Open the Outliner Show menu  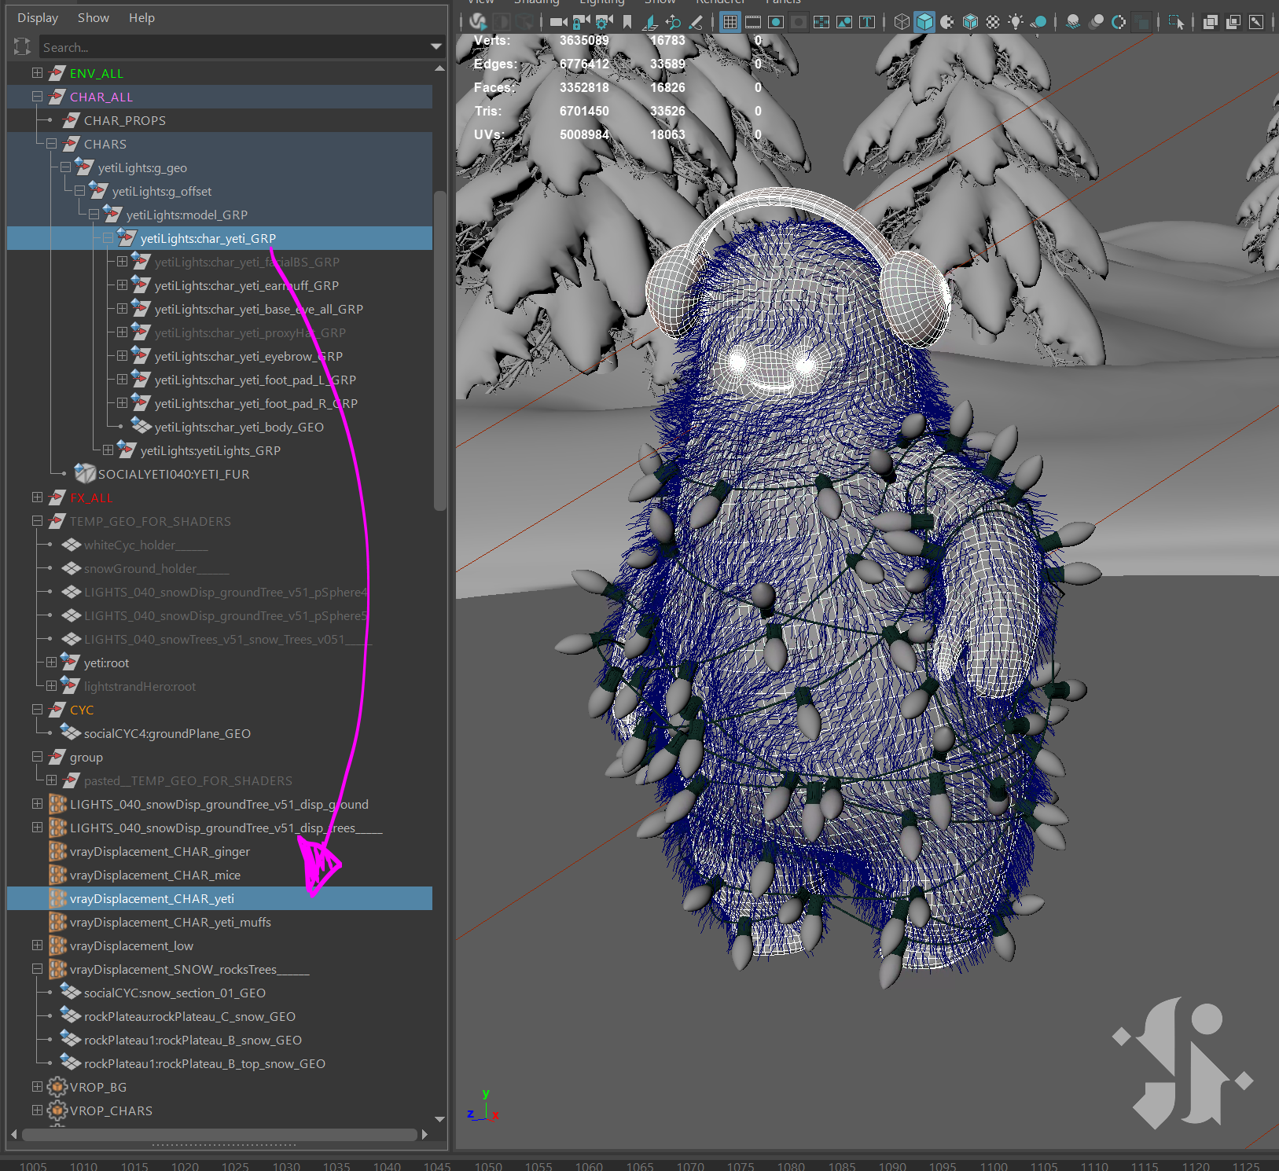[94, 17]
